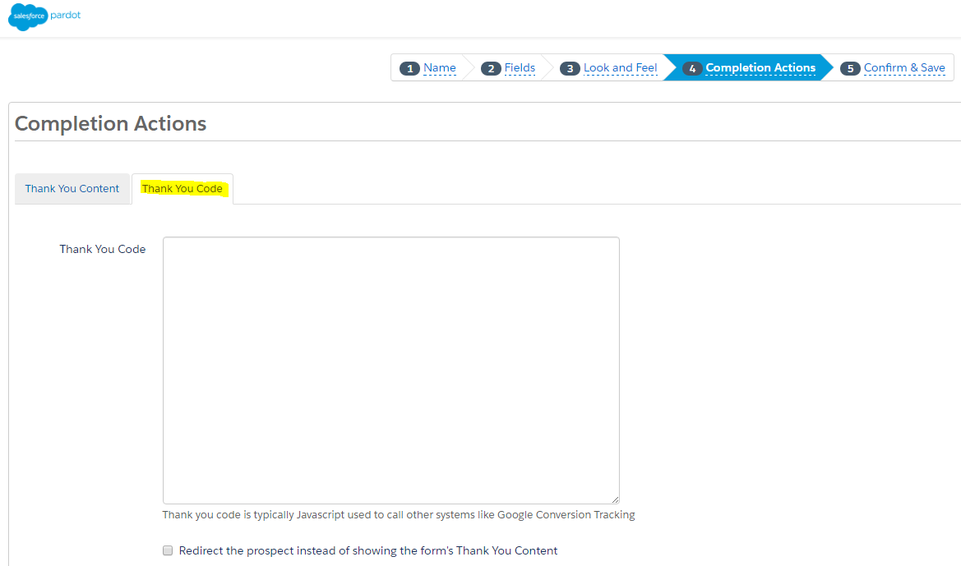Click the step number 2 badge
961x566 pixels.
pyautogui.click(x=491, y=69)
